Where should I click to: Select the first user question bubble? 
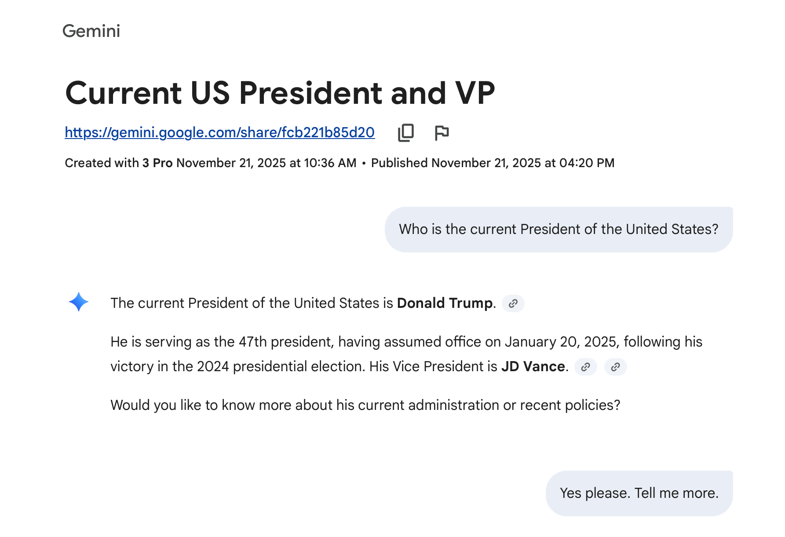pyautogui.click(x=559, y=230)
